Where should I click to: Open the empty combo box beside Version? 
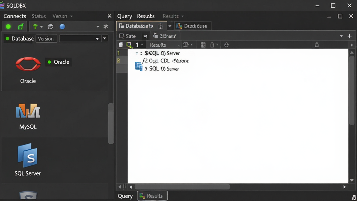[x=81, y=38]
